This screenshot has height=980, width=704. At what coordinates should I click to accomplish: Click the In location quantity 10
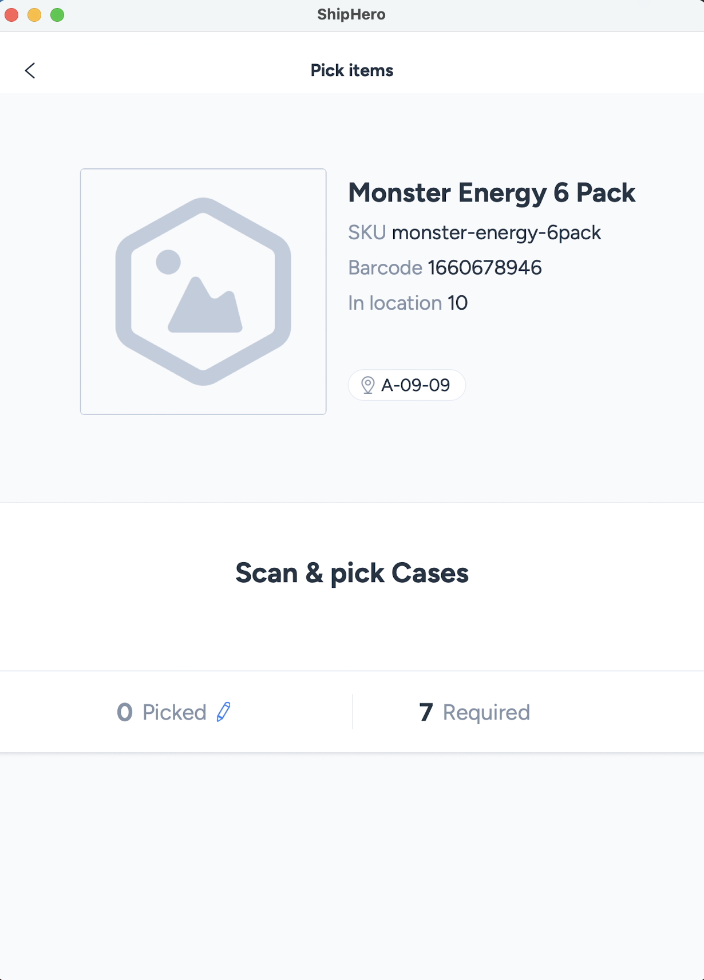(457, 303)
